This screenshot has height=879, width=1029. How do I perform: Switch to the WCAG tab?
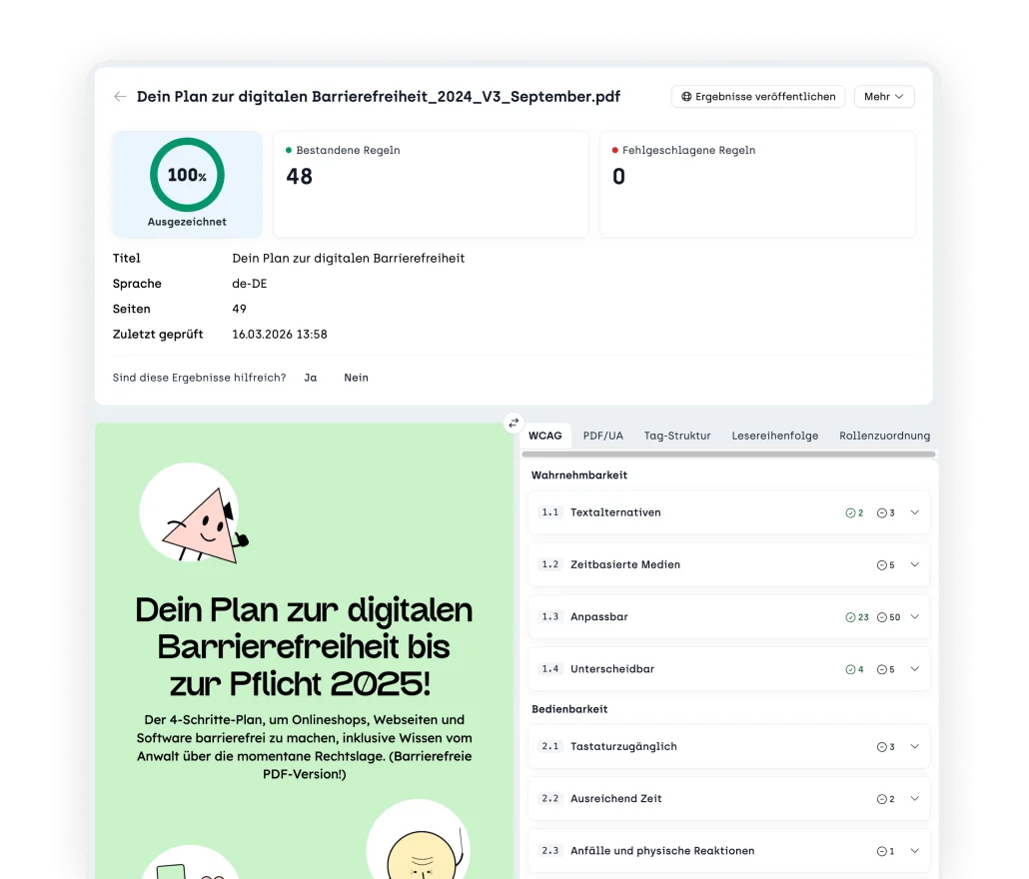545,436
